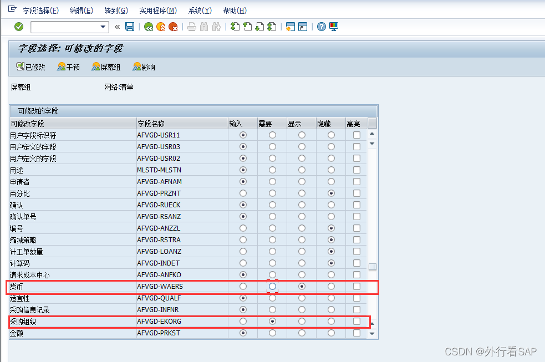The width and height of the screenshot is (545, 362).
Task: Click the 隐藏 column header
Action: (x=331, y=123)
